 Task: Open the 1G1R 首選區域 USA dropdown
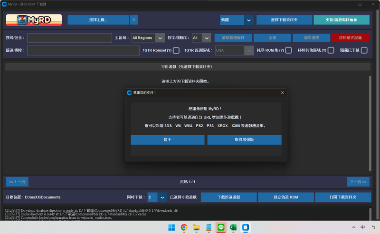(x=234, y=50)
